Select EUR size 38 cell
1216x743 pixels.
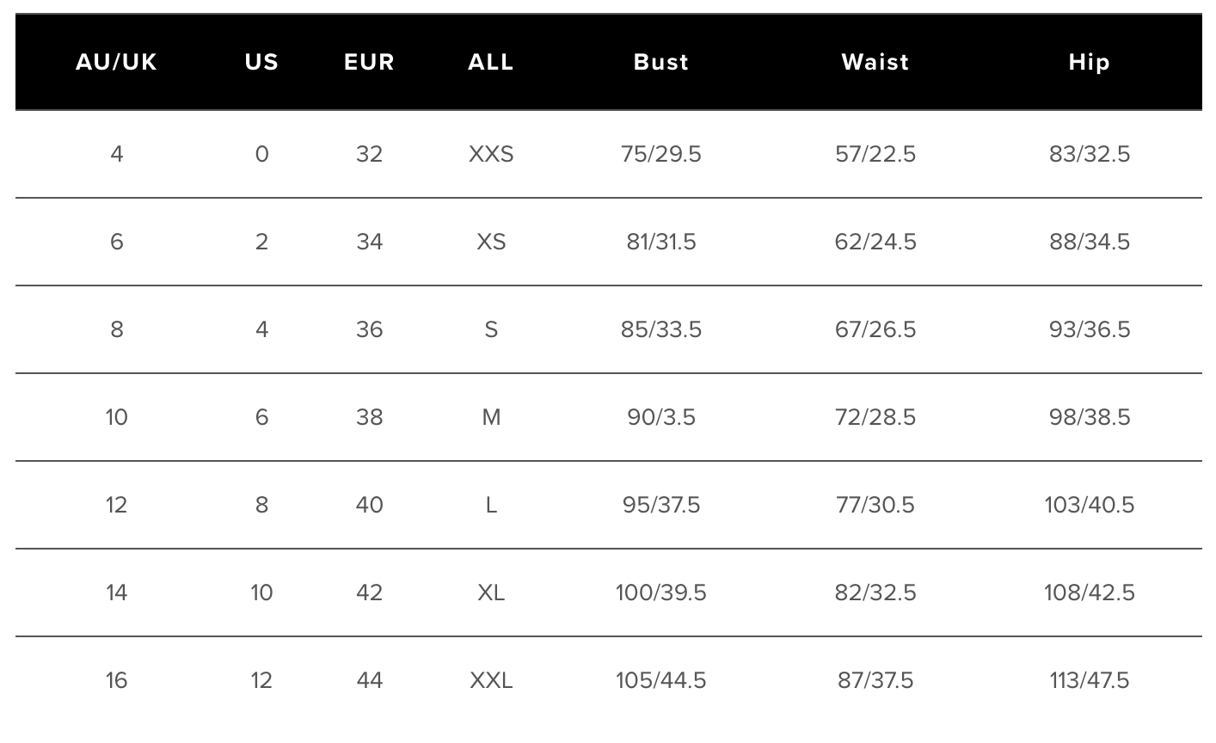pyautogui.click(x=369, y=417)
